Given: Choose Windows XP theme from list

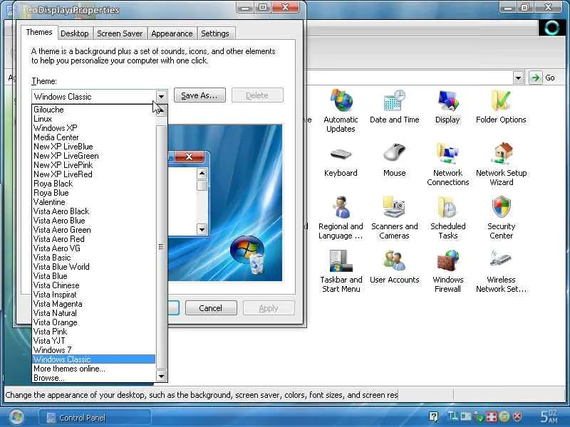Looking at the screenshot, I should (x=94, y=128).
